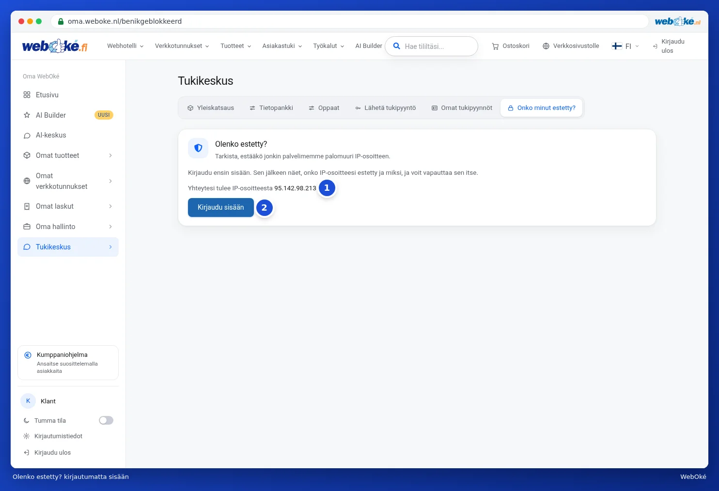This screenshot has height=491, width=719.
Task: Click the Klant avatar circle
Action: (x=28, y=401)
